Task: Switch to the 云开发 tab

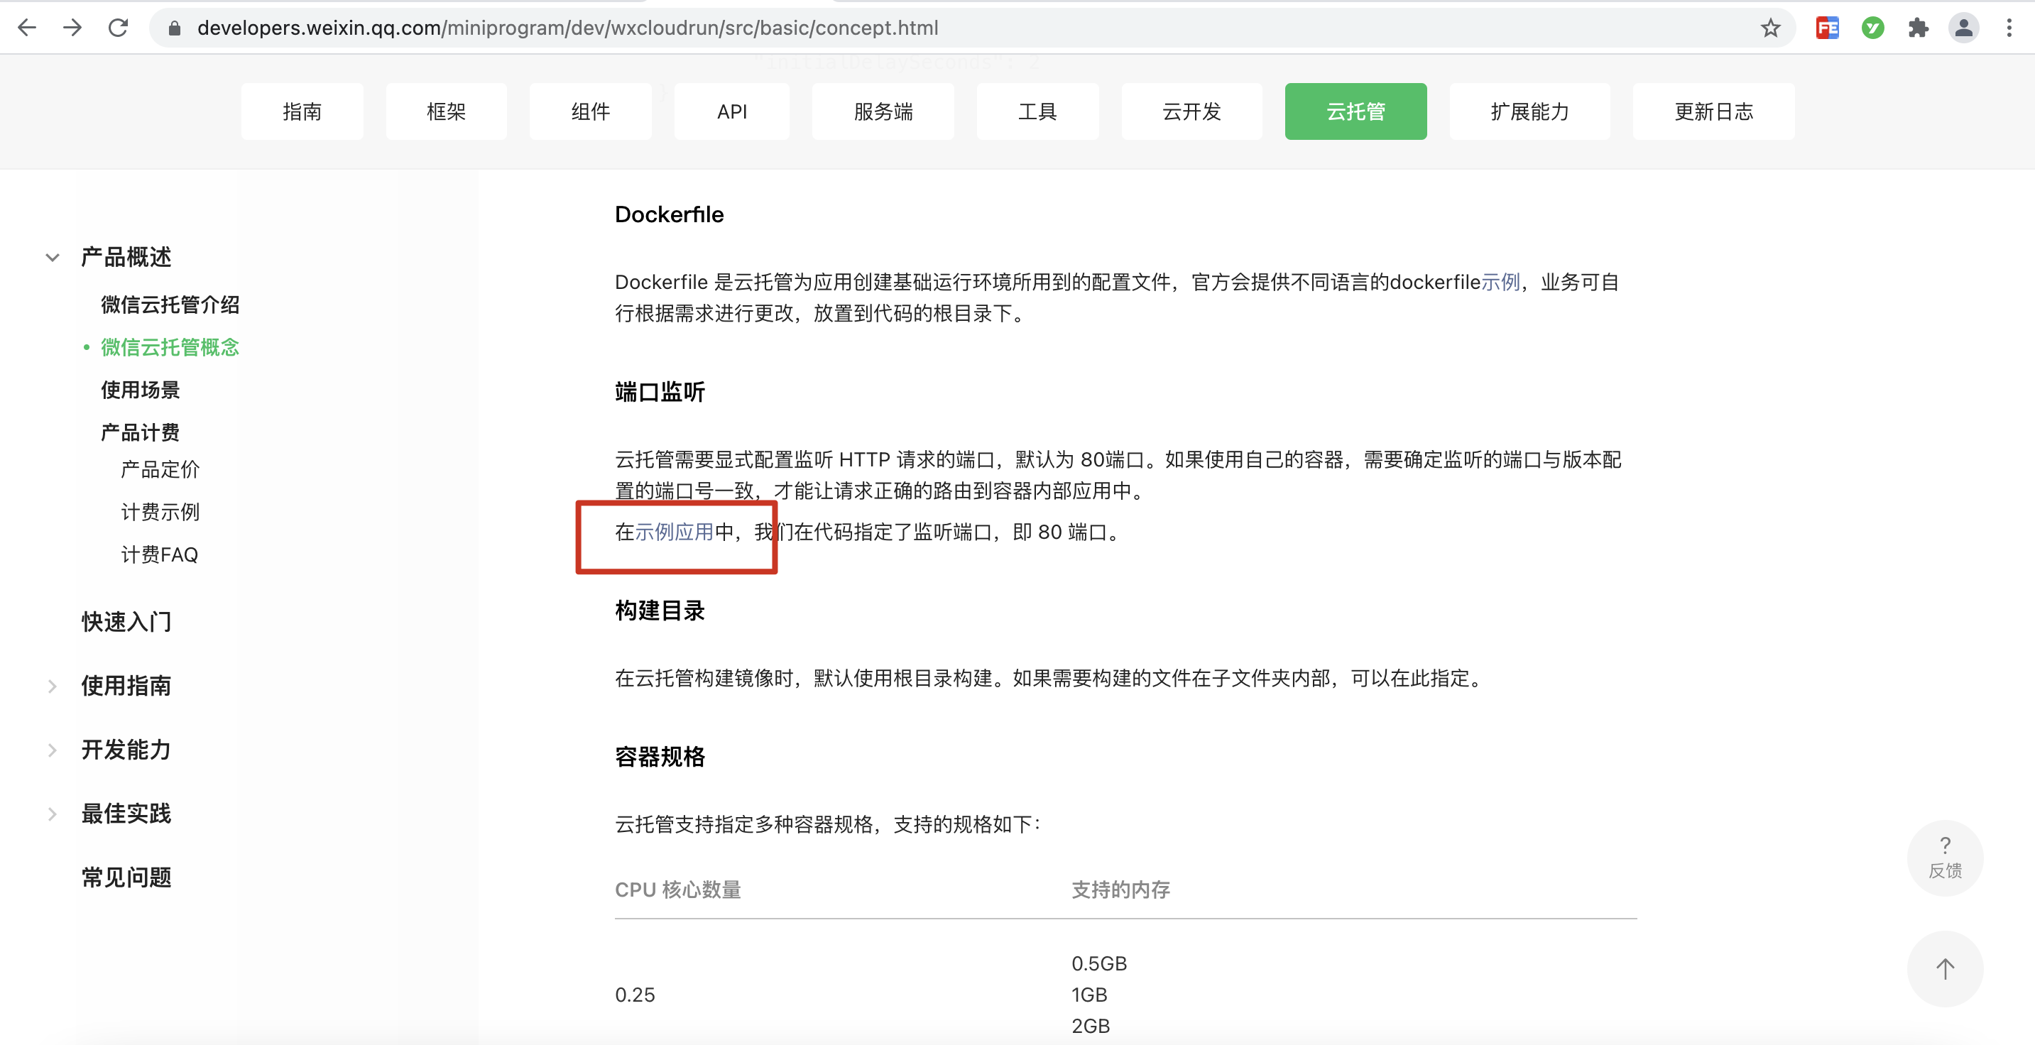Action: click(x=1191, y=111)
